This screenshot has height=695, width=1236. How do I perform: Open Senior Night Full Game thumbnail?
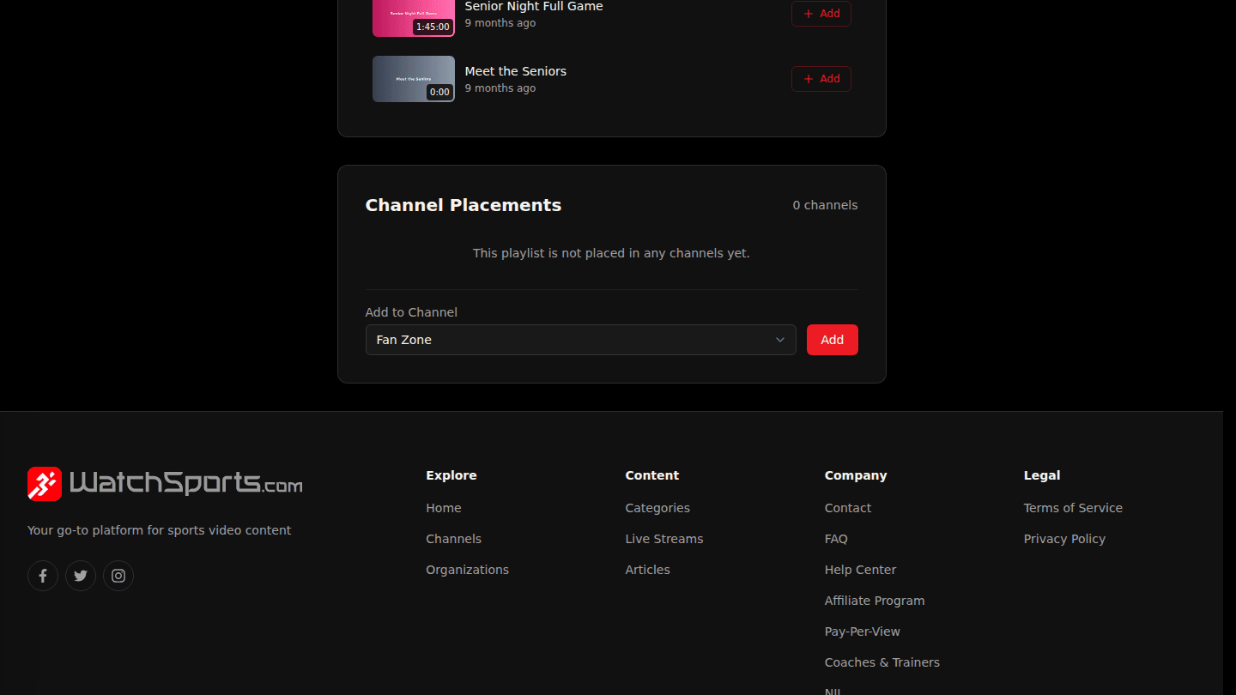(414, 17)
